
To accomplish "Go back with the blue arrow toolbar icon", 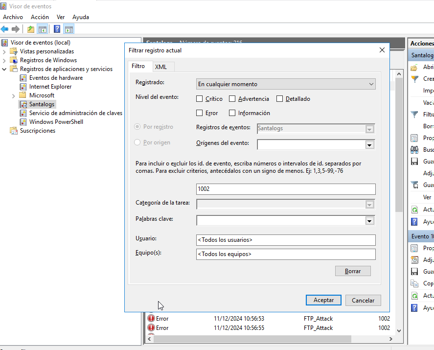I will 5,29.
